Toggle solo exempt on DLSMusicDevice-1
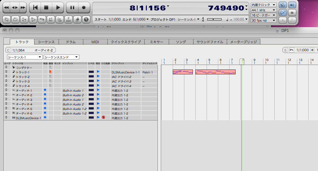 pyautogui.click(x=103, y=117)
